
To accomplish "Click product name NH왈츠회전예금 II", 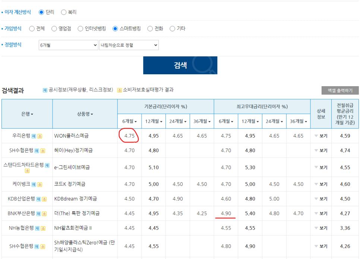I will coord(73,228).
